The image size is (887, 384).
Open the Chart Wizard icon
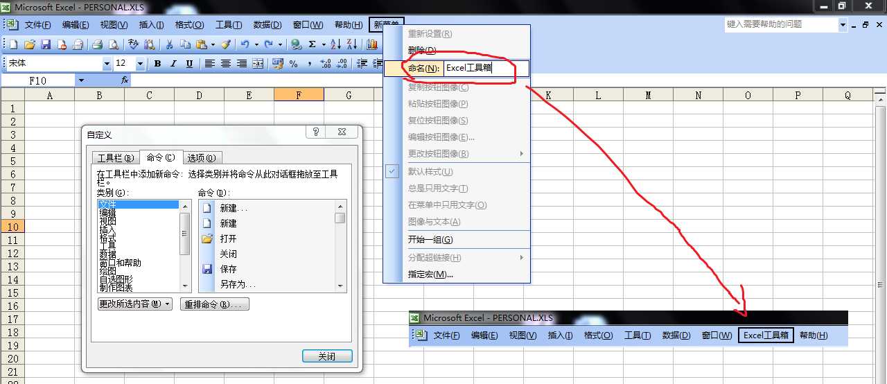pyautogui.click(x=373, y=44)
